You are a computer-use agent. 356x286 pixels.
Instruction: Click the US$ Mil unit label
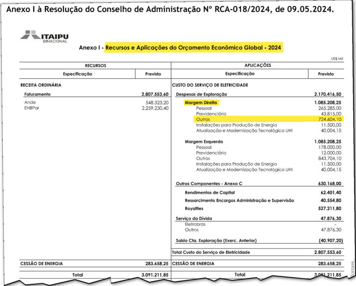[337, 59]
